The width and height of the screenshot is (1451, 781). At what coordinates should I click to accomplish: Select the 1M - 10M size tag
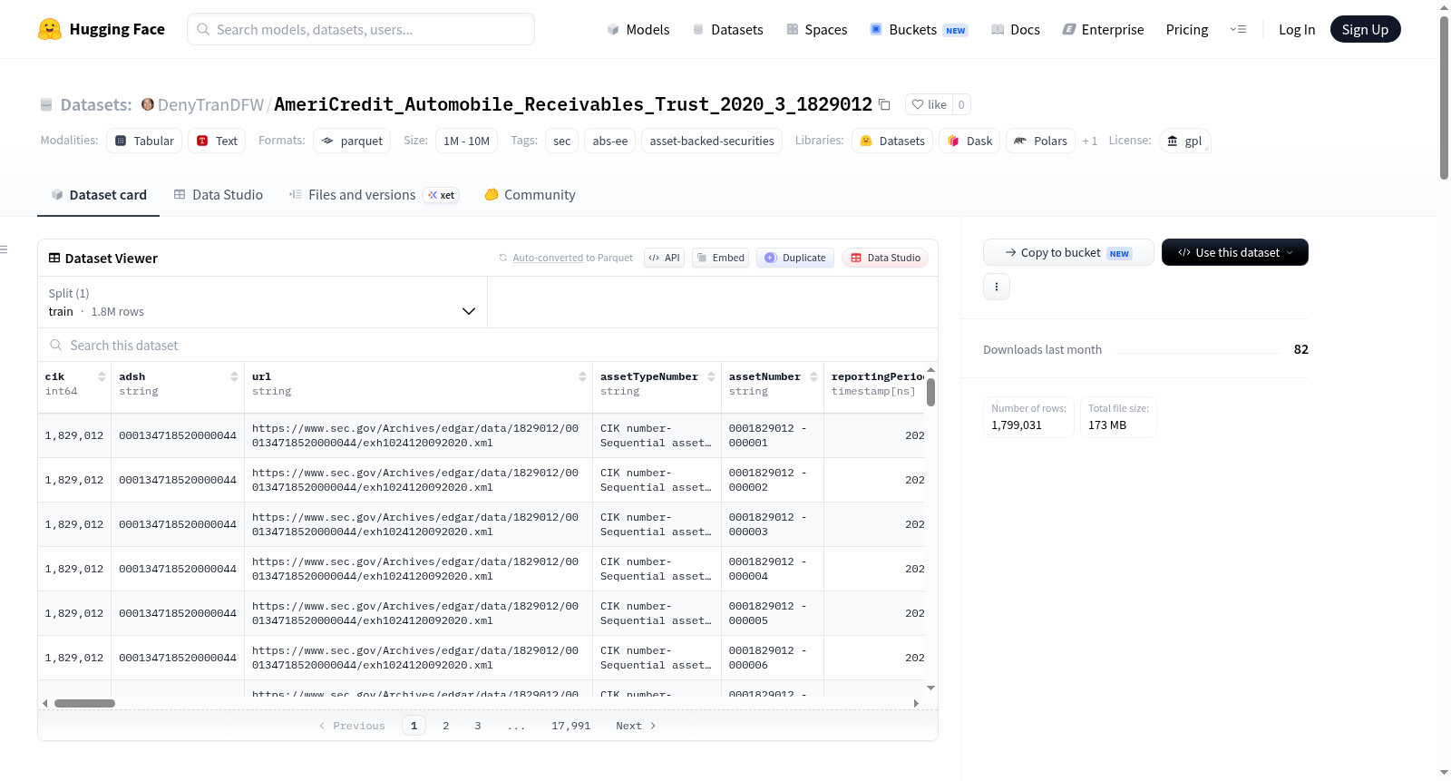466,141
